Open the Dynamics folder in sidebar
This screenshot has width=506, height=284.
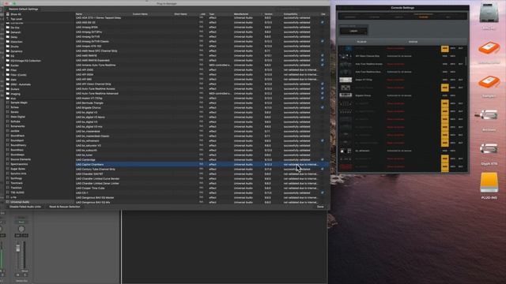pos(16,51)
